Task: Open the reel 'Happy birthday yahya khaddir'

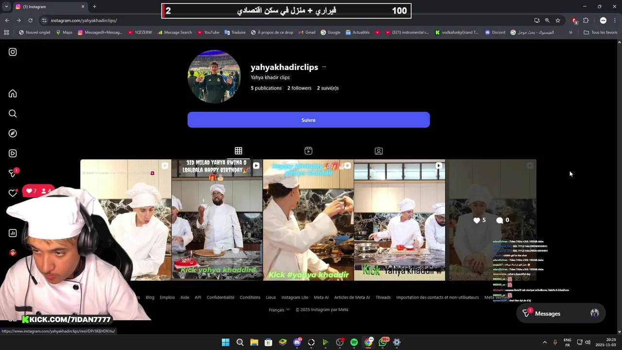Action: point(308,220)
